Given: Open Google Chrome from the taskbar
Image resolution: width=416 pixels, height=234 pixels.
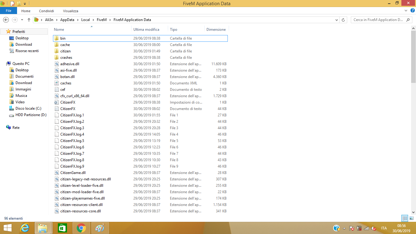Looking at the screenshot, I should (81, 228).
